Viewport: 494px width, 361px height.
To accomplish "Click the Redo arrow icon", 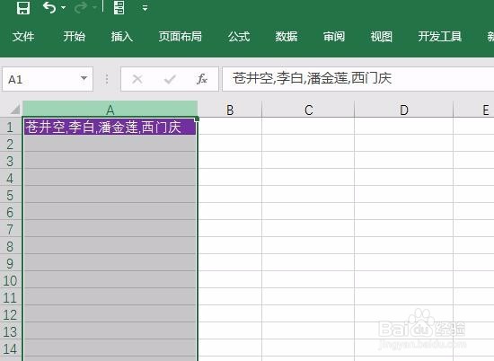I will pos(81,7).
